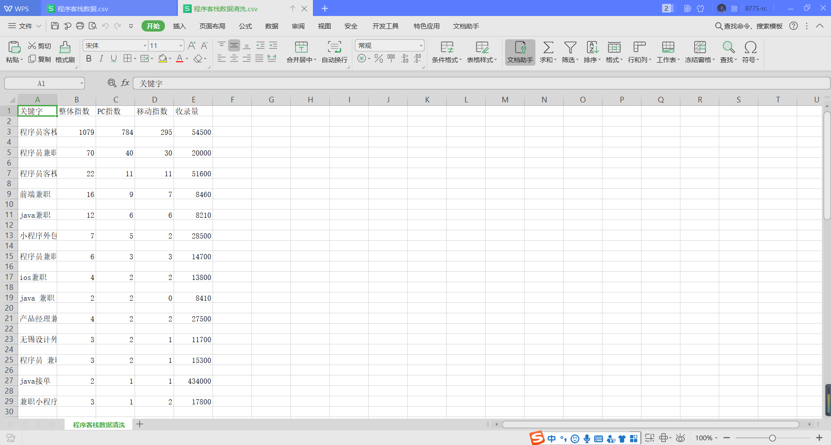The height and width of the screenshot is (445, 831).
Task: Open the 程序客栈数据.csv document tab
Action: [110, 8]
